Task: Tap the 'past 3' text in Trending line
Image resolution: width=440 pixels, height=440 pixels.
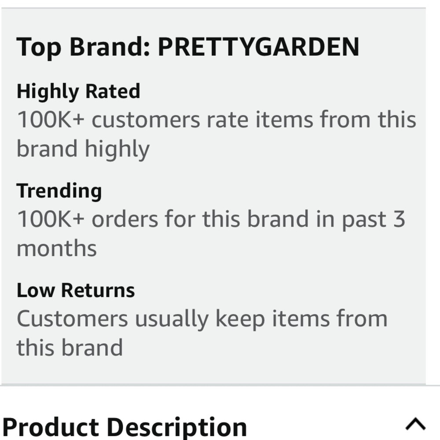Action: 374,220
